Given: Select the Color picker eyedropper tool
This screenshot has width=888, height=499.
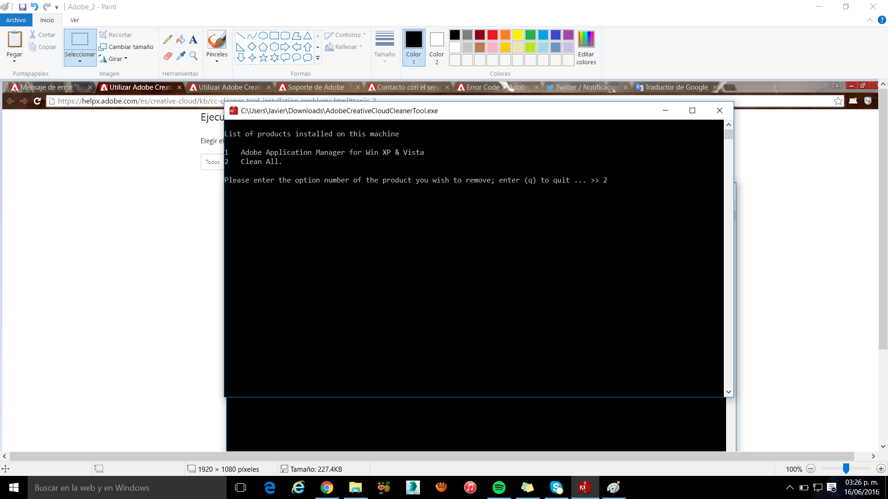Looking at the screenshot, I should click(x=180, y=56).
